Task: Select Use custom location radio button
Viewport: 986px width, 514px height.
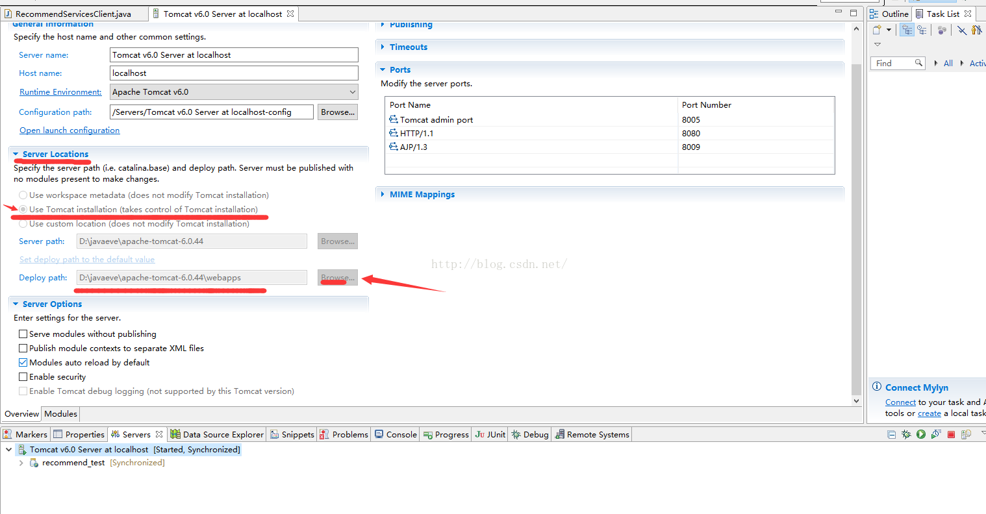Action: 23,223
